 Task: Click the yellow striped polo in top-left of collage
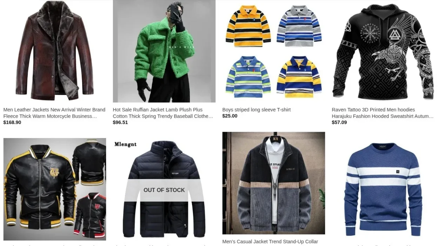click(248, 26)
